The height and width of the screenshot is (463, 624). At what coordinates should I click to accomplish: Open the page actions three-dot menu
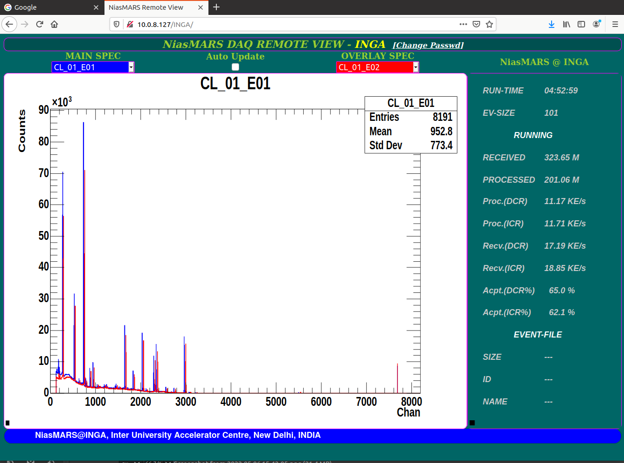(x=463, y=24)
